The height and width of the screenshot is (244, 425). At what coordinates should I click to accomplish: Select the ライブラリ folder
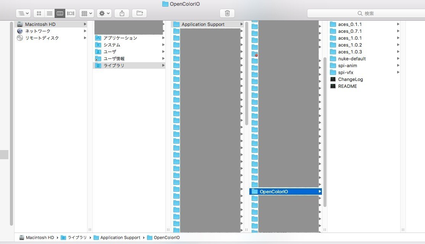129,65
